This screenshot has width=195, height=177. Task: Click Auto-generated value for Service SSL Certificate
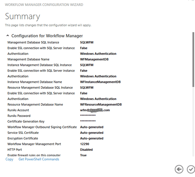92,133
